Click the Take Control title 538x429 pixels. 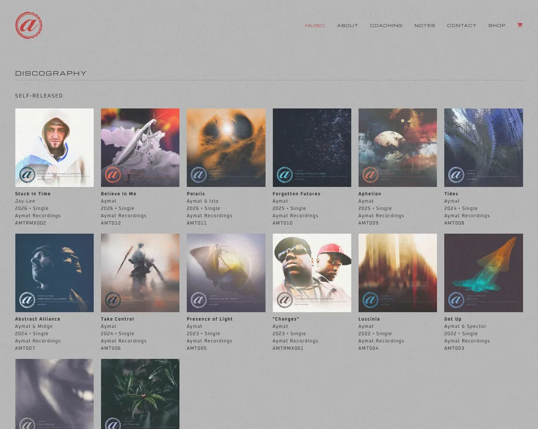pos(117,319)
